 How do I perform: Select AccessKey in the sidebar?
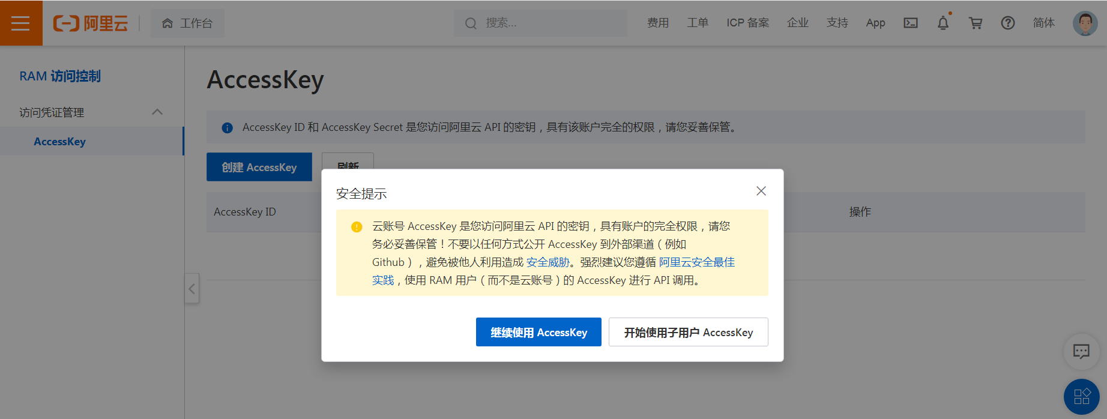[59, 142]
